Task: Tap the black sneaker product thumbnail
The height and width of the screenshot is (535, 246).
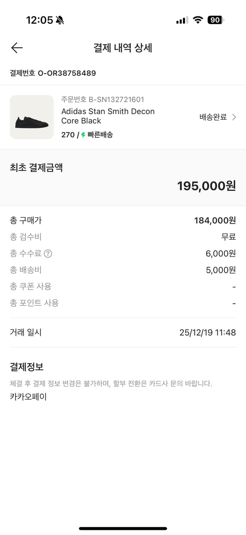Action: coord(31,117)
